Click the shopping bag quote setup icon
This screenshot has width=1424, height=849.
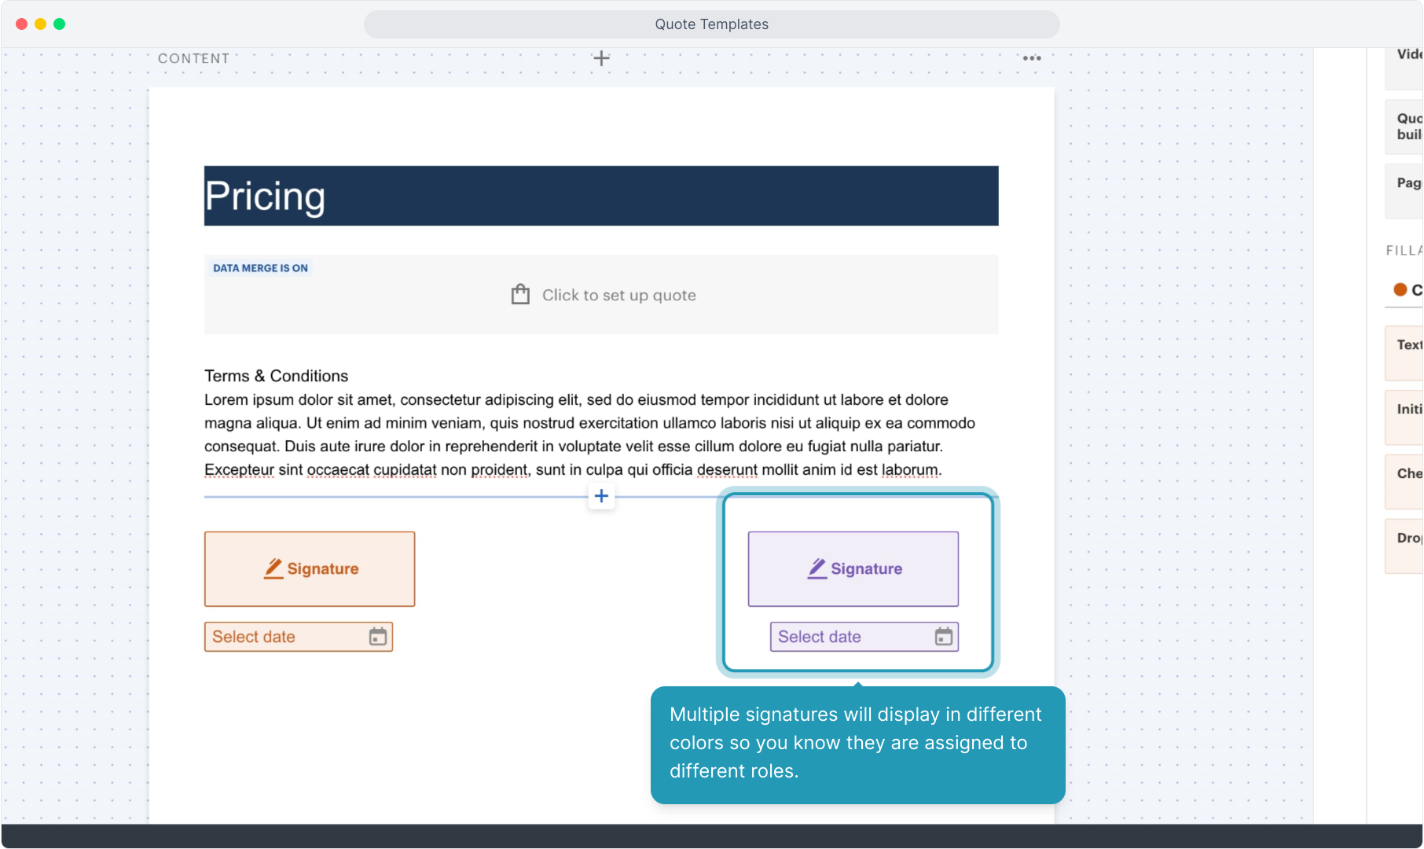point(520,295)
